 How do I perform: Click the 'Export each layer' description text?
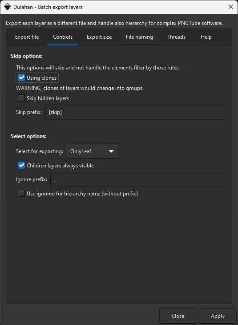[114, 23]
